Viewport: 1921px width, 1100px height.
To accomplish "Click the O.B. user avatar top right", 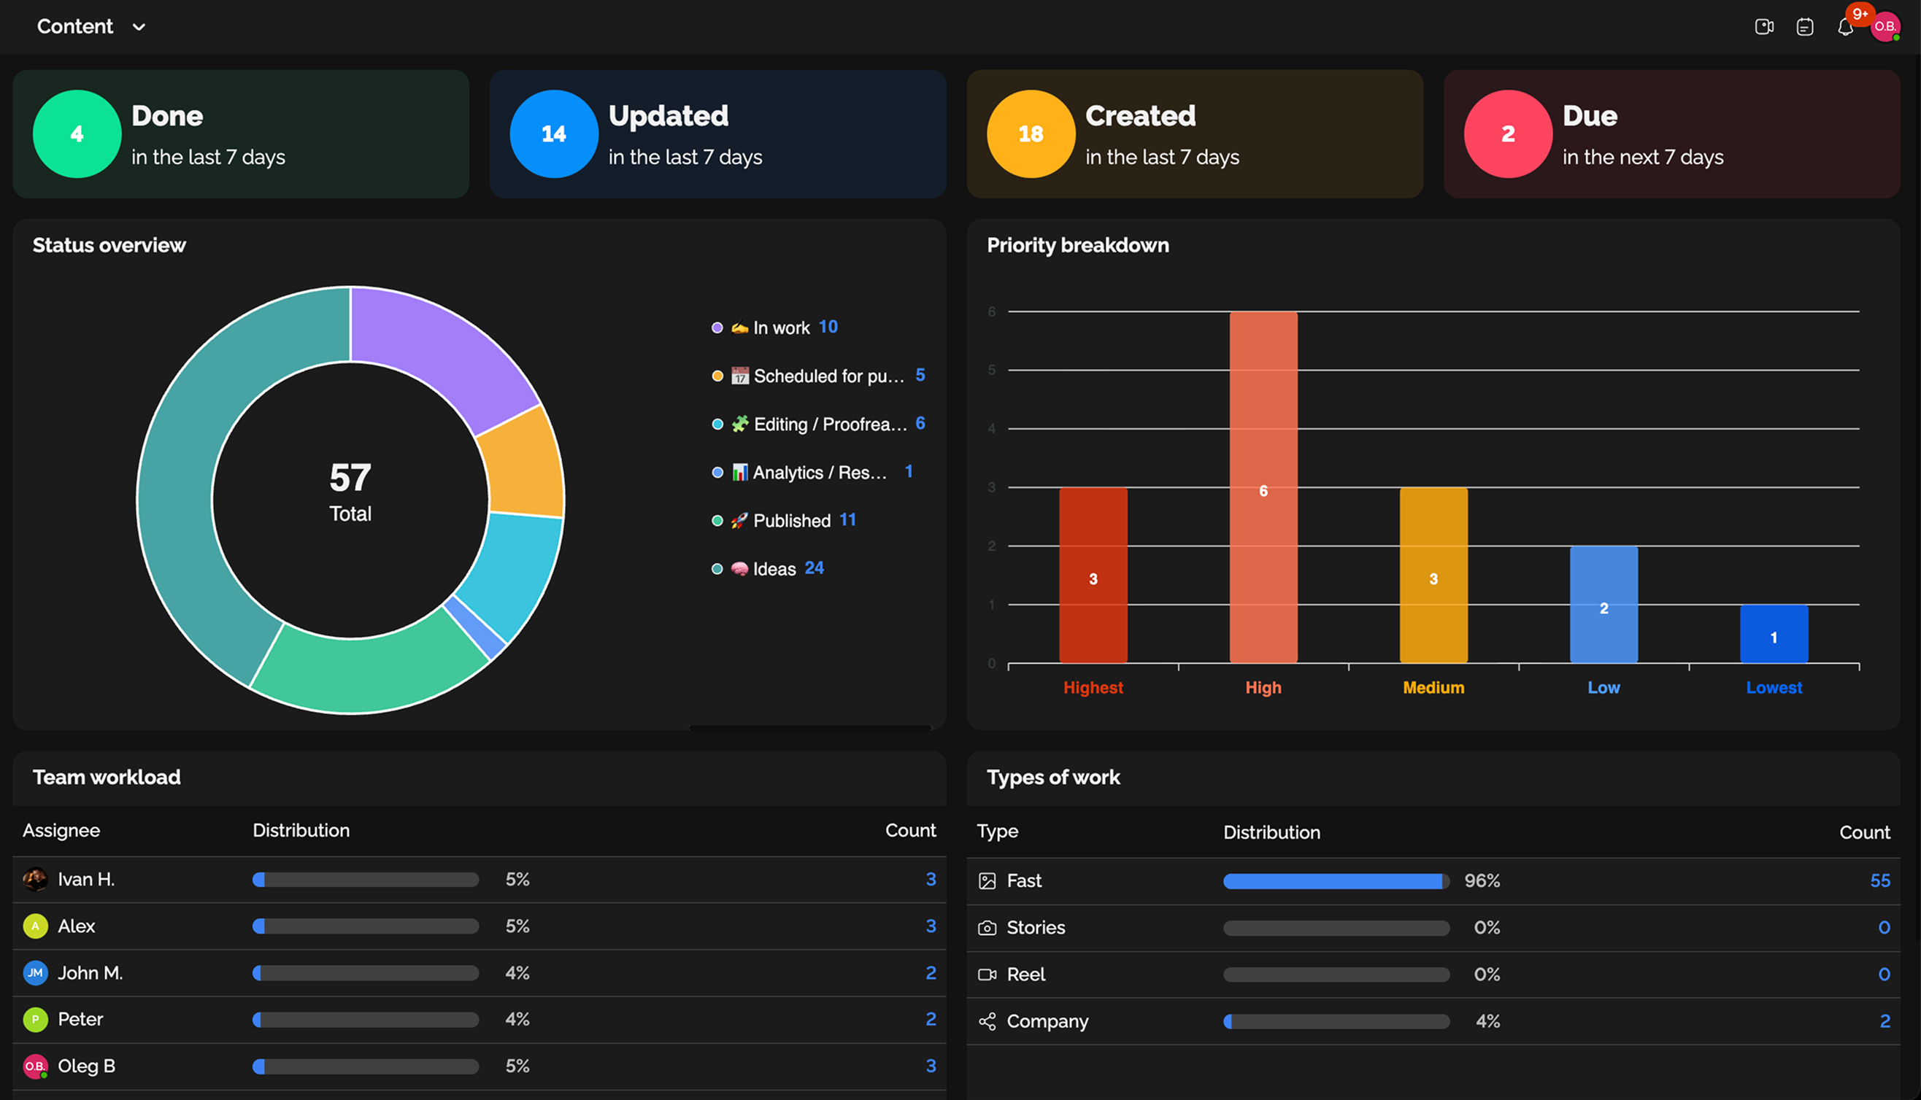I will pos(1885,27).
